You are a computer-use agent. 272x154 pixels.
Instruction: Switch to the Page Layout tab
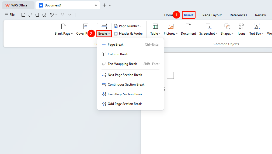(x=212, y=15)
